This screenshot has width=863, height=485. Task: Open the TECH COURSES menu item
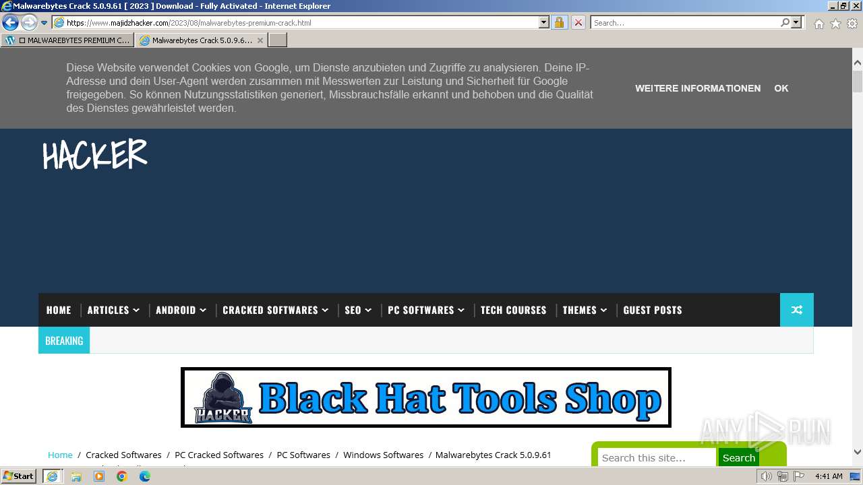coord(514,310)
